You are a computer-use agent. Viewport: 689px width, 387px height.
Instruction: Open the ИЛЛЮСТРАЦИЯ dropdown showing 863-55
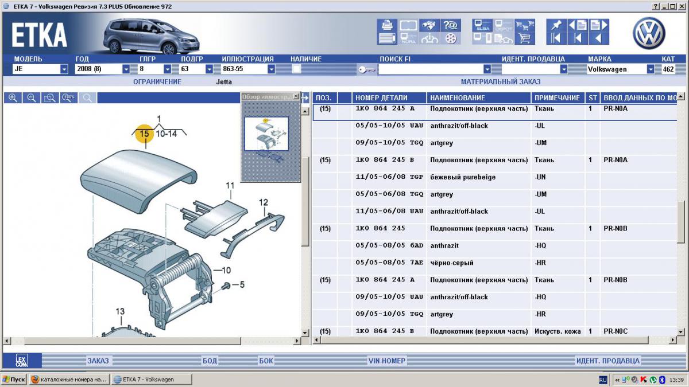[x=271, y=69]
